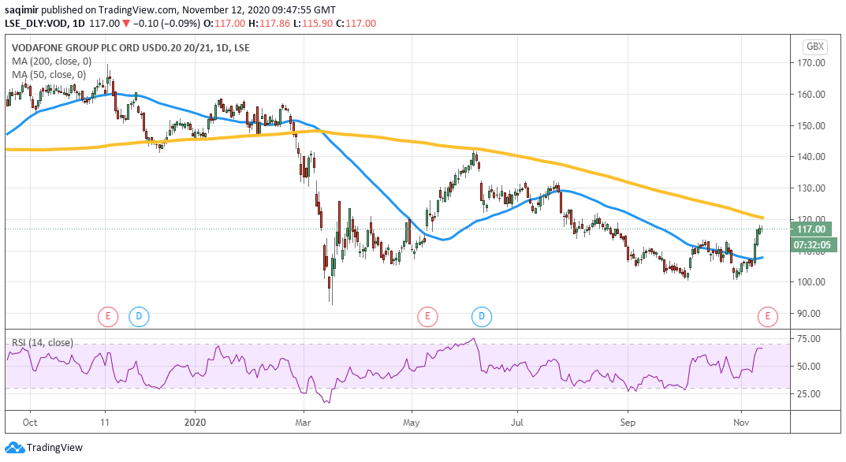The width and height of the screenshot is (846, 462).
Task: Click the green 117.00 current price label
Action: tap(814, 229)
